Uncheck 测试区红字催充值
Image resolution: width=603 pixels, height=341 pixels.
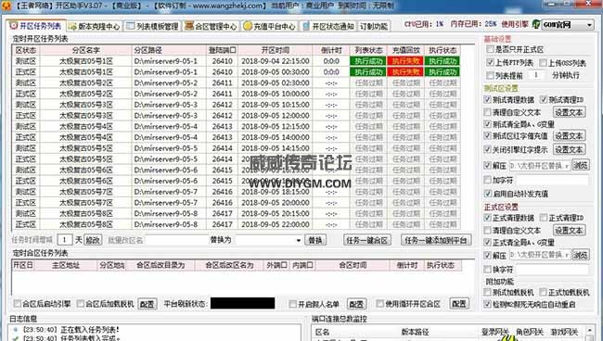(488, 136)
